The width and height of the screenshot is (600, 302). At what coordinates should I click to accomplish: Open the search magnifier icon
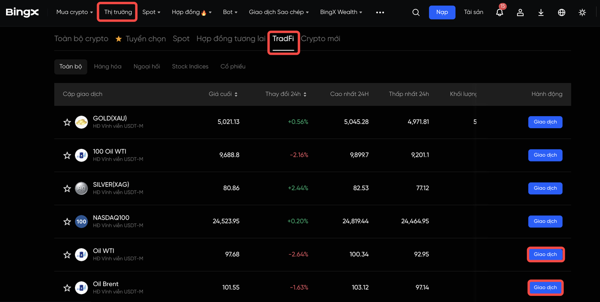tap(416, 13)
